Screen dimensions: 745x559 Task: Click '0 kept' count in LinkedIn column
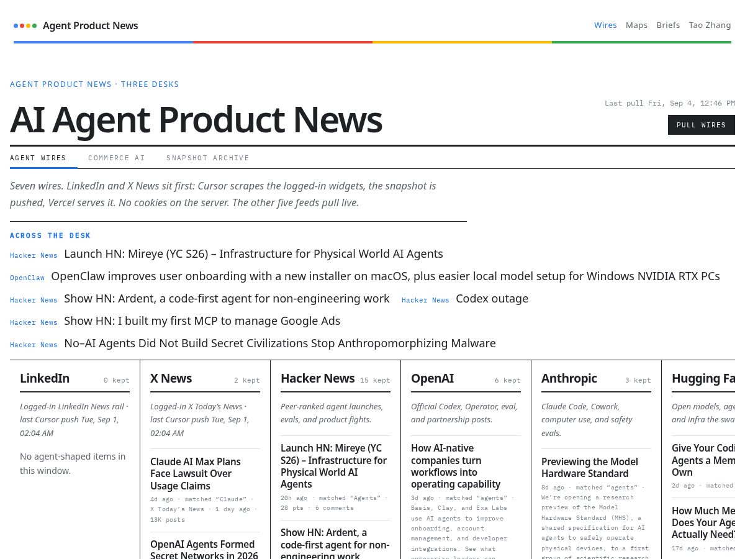117,380
